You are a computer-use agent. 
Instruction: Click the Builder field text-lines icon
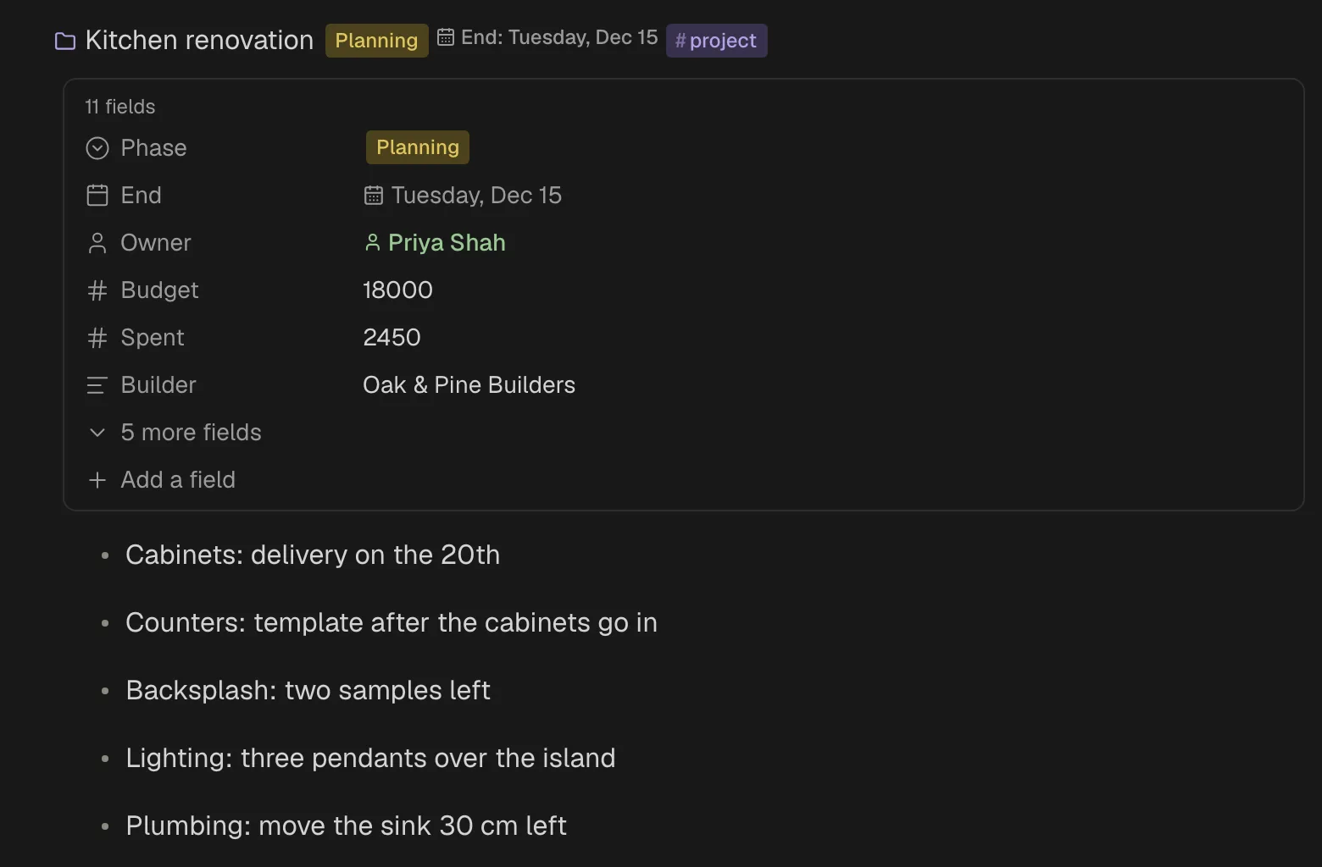(x=97, y=385)
